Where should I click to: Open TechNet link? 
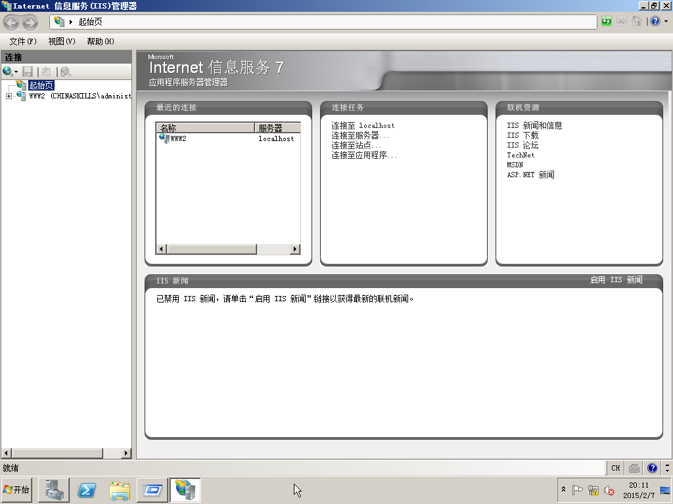coord(521,155)
